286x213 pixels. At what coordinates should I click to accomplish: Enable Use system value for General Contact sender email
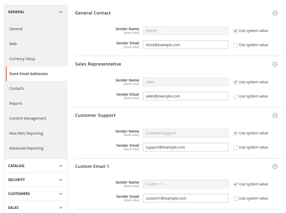click(235, 45)
